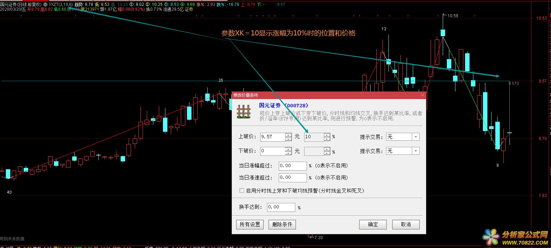Increase 下破价 price with up stepper
551x248 pixels.
288,149
